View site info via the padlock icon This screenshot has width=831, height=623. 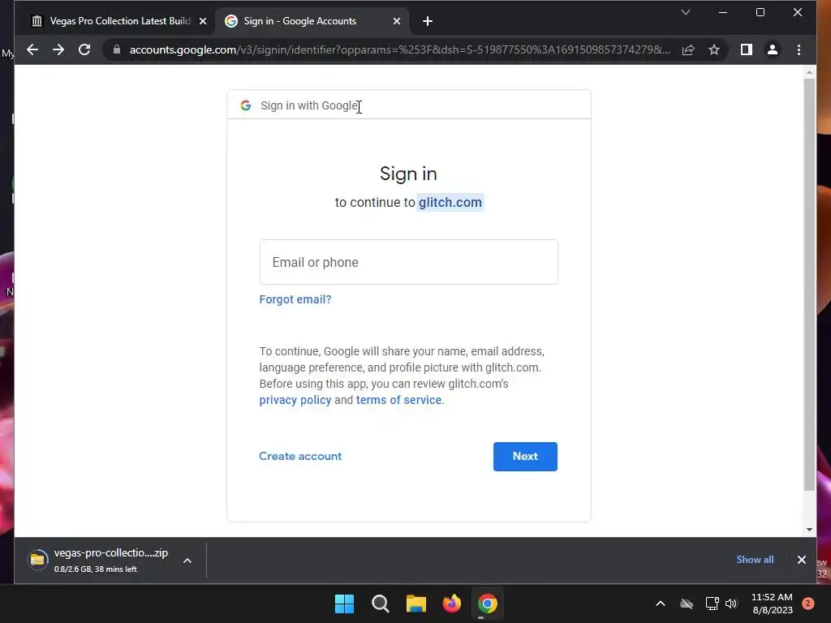(117, 49)
